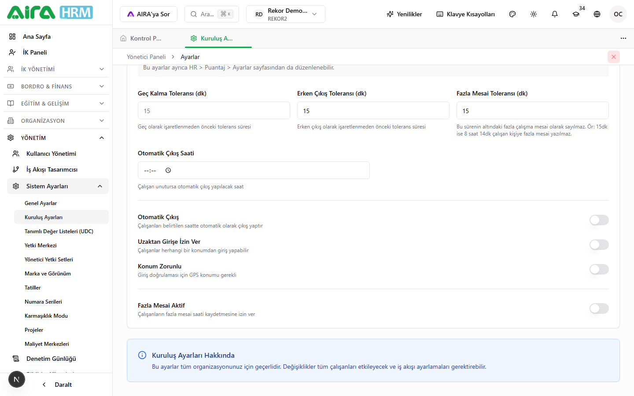Open Tanımlı Değer Listeleri (UDC)
The height and width of the screenshot is (396, 634).
point(61,231)
